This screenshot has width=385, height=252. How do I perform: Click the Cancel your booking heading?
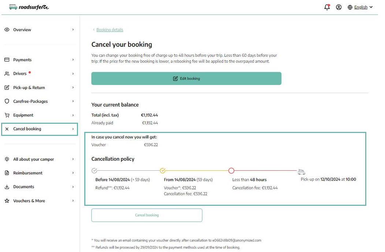click(x=122, y=44)
